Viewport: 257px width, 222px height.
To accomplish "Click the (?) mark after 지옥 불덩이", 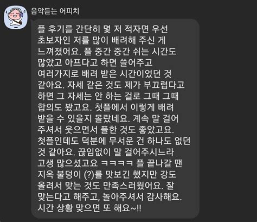I will (x=89, y=174).
